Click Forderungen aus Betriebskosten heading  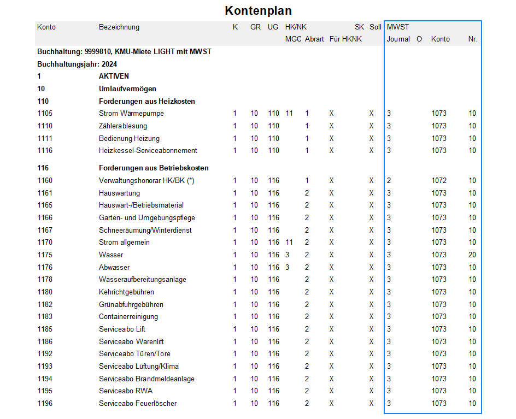click(x=154, y=168)
